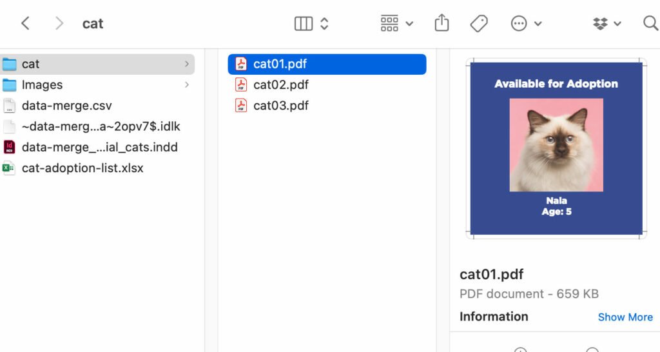Click the Back navigation arrow

pos(25,24)
